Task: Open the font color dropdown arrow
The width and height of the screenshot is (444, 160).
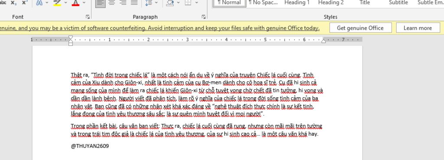Action: coord(84,3)
